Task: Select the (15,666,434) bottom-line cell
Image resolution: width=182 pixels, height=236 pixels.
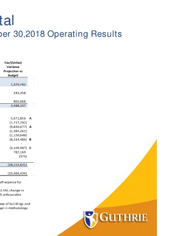Action: [17, 174]
